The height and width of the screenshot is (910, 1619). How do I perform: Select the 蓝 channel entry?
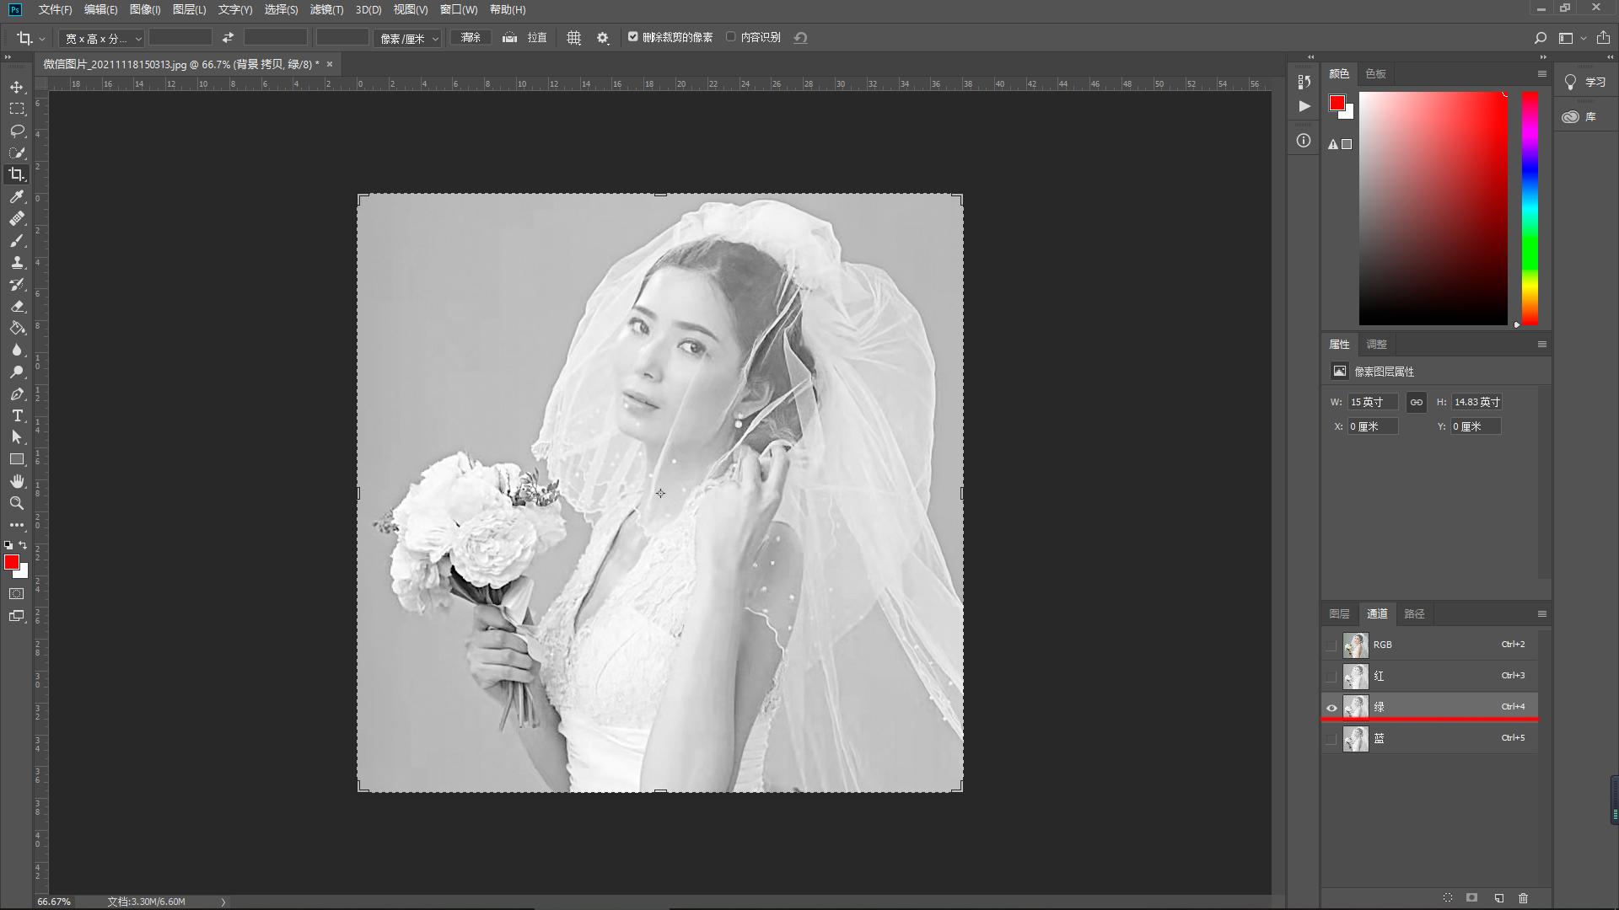click(x=1434, y=738)
